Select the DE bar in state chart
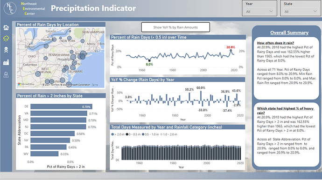The image size is (322, 180). (x=61, y=107)
